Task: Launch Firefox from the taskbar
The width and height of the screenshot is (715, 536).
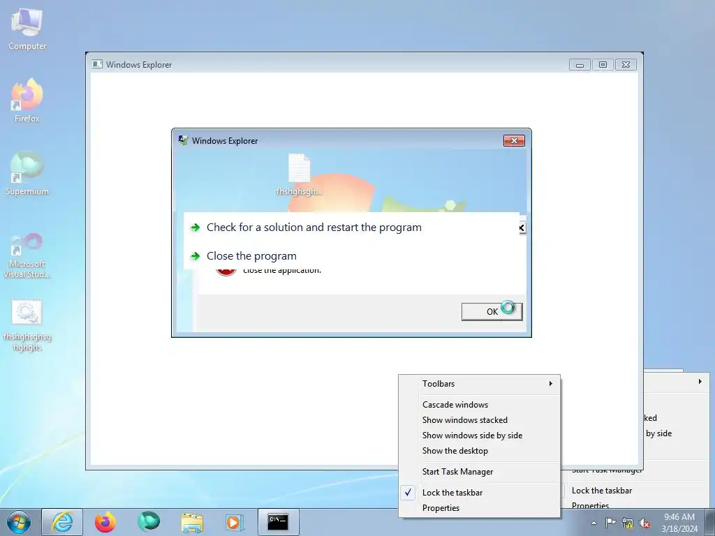Action: (x=105, y=522)
